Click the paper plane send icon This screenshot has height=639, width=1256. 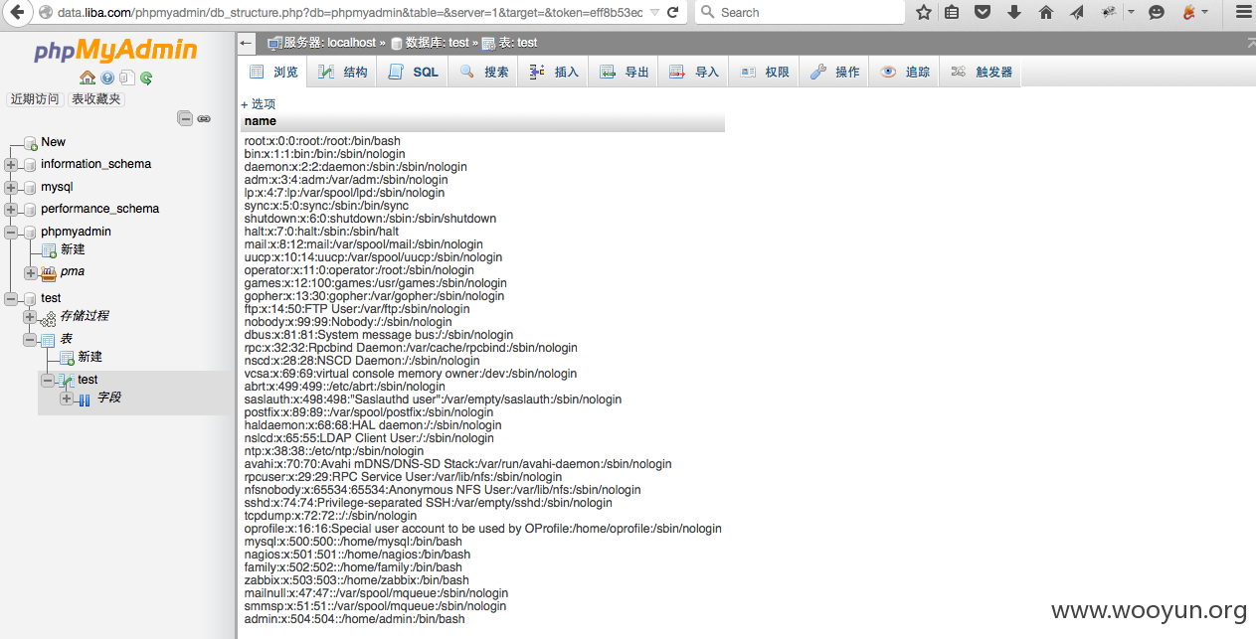[1077, 13]
